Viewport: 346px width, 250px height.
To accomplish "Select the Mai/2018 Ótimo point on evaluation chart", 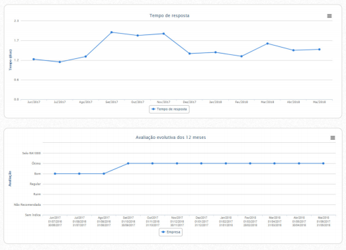I will [x=323, y=163].
